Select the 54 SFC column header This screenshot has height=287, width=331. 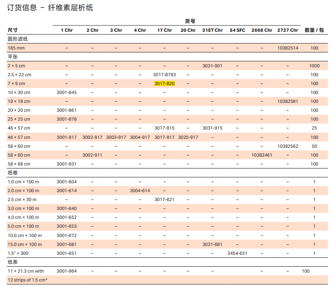point(237,30)
